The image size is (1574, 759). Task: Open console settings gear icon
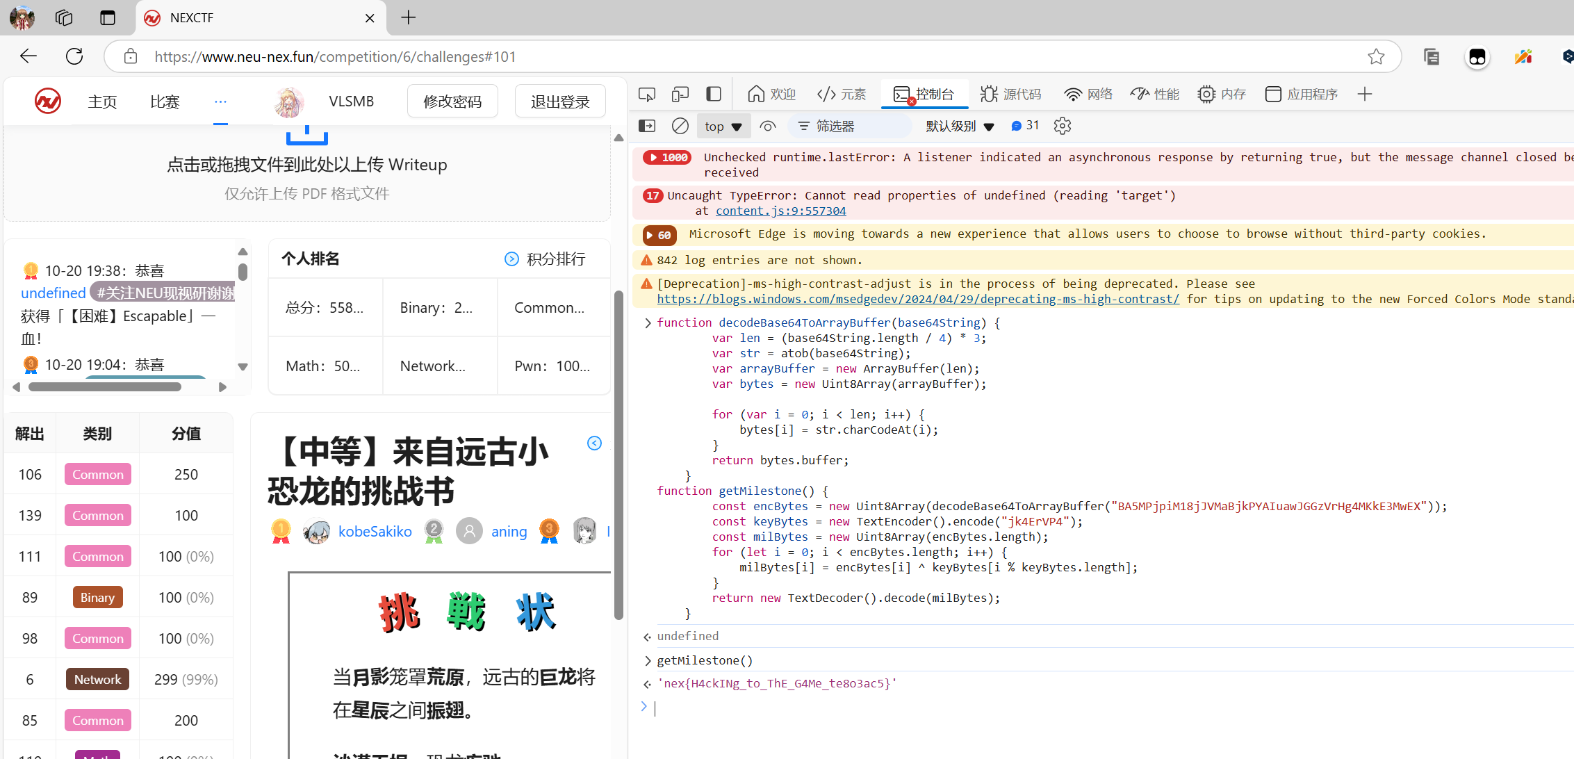1062,126
